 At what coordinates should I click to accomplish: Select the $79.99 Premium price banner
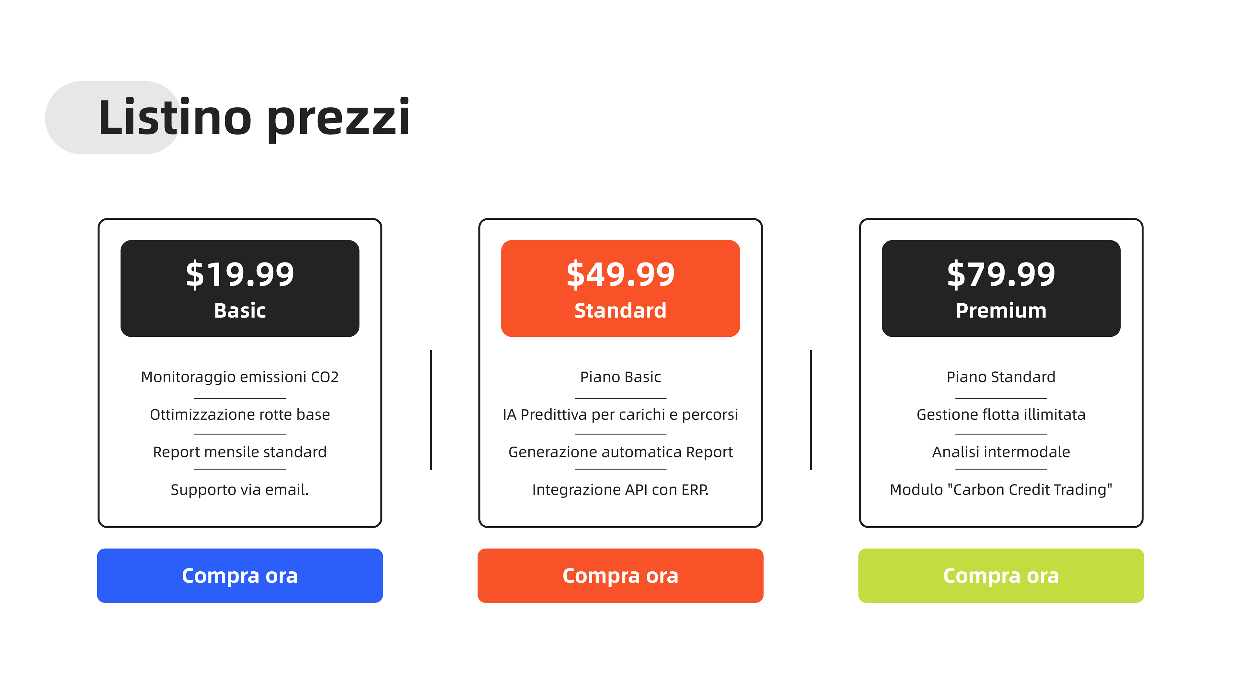click(1001, 288)
